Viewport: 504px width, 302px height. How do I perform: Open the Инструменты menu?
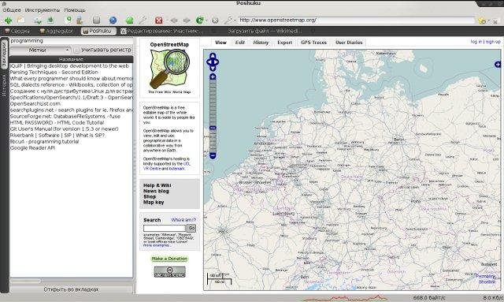[42, 10]
